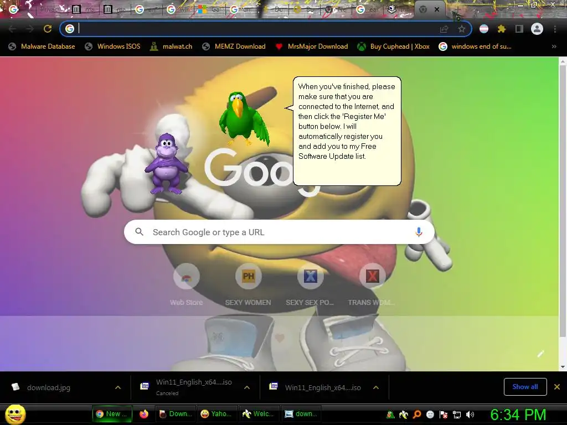
Task: Expand options for download.jpg download
Action: (x=118, y=387)
